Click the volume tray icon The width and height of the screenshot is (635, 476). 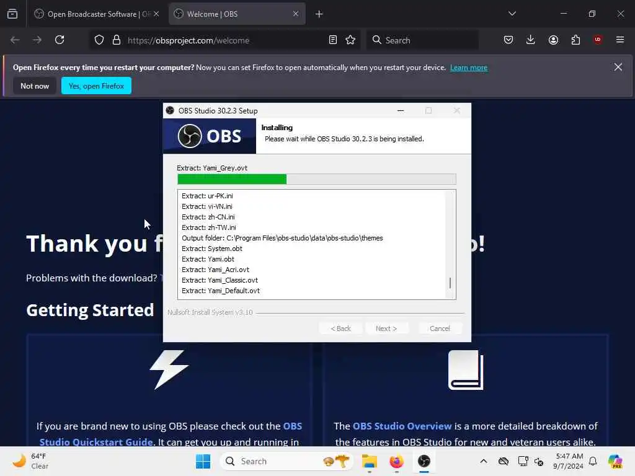(x=539, y=461)
